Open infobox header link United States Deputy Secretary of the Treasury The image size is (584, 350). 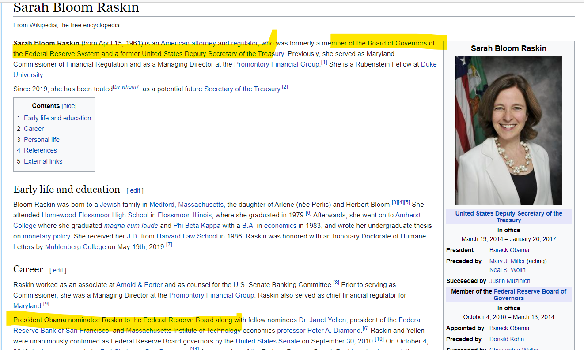pyautogui.click(x=509, y=217)
